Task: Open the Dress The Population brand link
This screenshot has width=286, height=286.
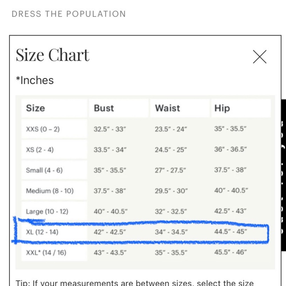Action: [69, 14]
